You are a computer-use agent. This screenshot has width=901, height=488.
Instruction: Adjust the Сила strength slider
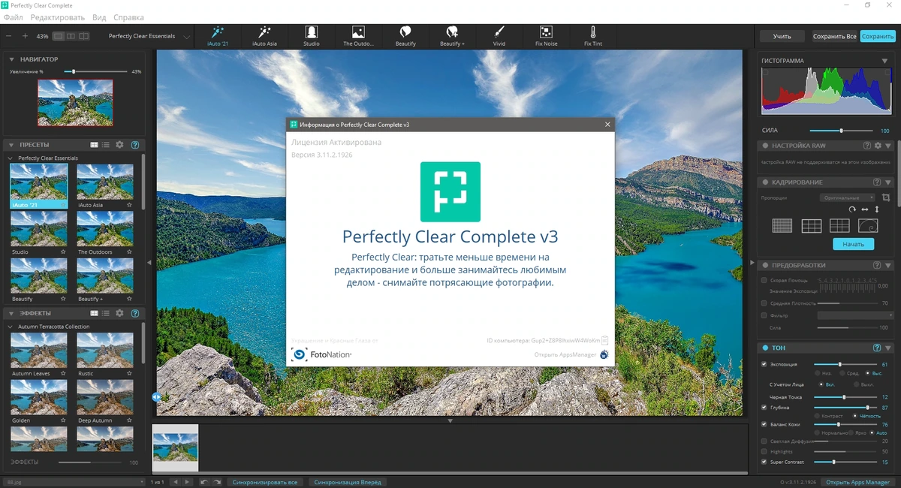click(841, 131)
